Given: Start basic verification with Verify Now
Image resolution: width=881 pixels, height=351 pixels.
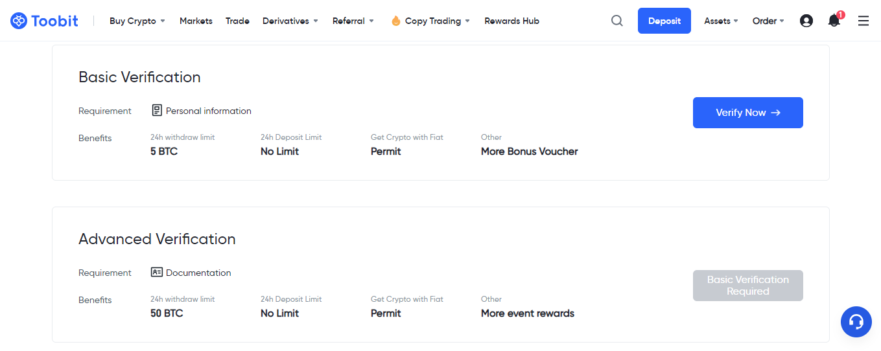Looking at the screenshot, I should pyautogui.click(x=748, y=113).
